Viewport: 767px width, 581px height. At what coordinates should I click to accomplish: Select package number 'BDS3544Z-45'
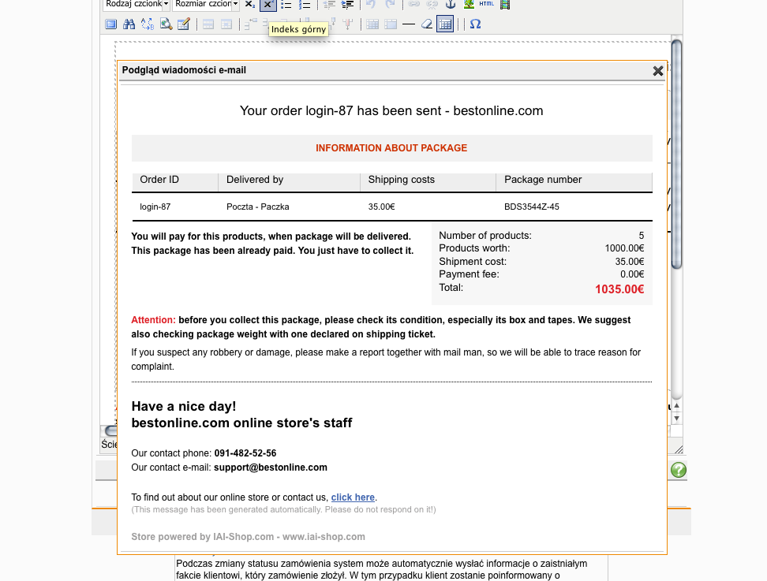pos(532,207)
